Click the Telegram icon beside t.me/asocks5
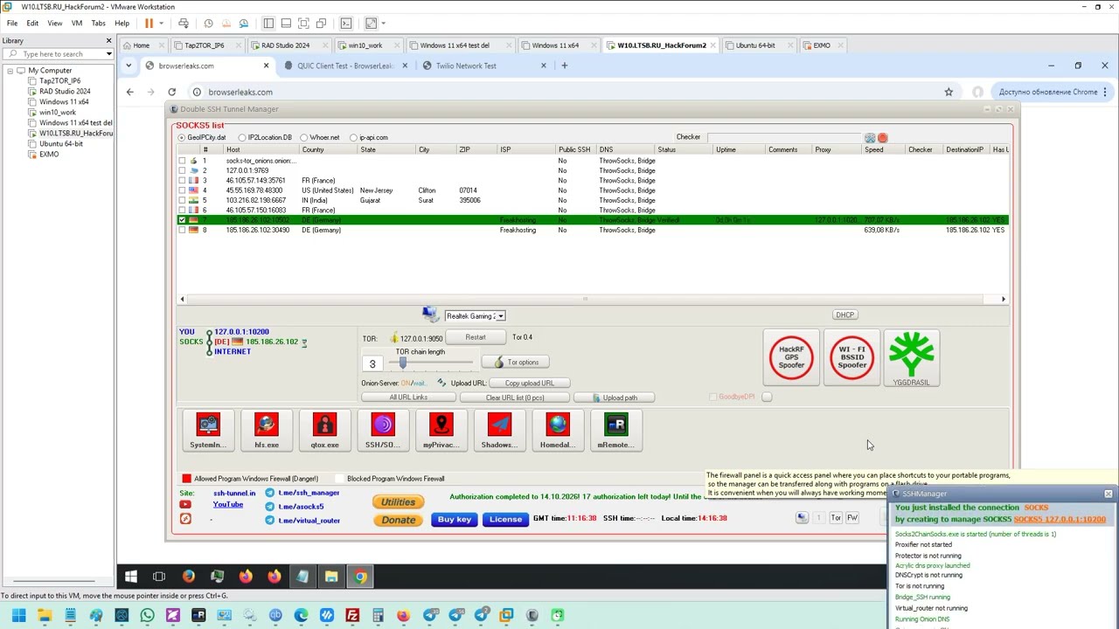This screenshot has width=1119, height=629. [x=269, y=507]
